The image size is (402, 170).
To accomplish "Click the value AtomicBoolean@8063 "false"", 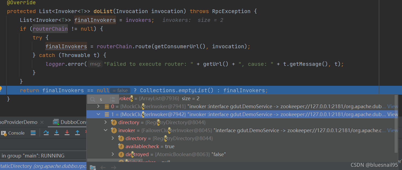I will coord(190,155).
